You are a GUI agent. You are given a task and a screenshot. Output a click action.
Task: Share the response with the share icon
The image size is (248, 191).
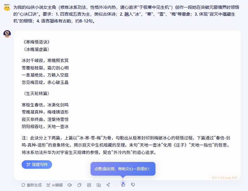coord(108,185)
